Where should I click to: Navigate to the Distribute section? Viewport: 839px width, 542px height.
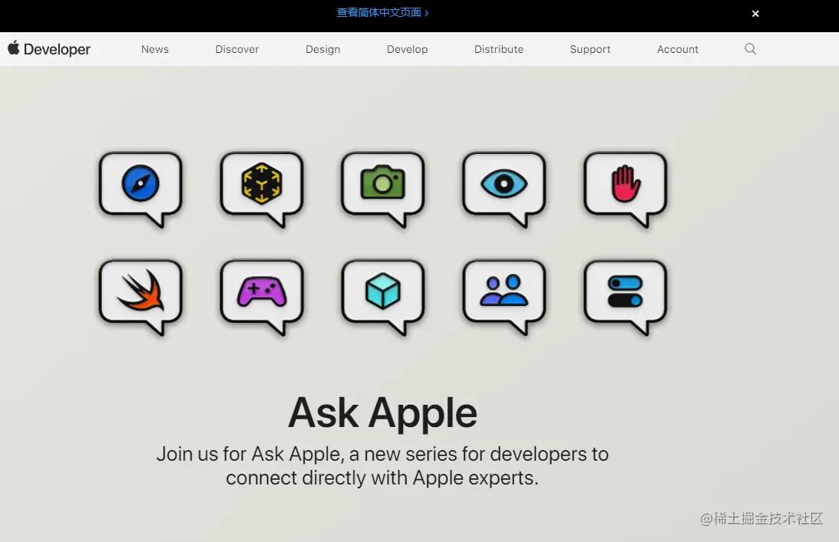point(499,49)
